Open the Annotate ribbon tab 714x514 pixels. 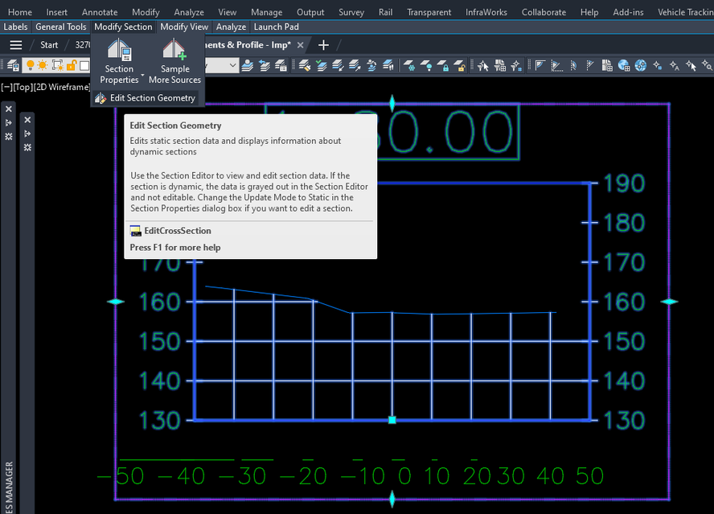coord(100,12)
